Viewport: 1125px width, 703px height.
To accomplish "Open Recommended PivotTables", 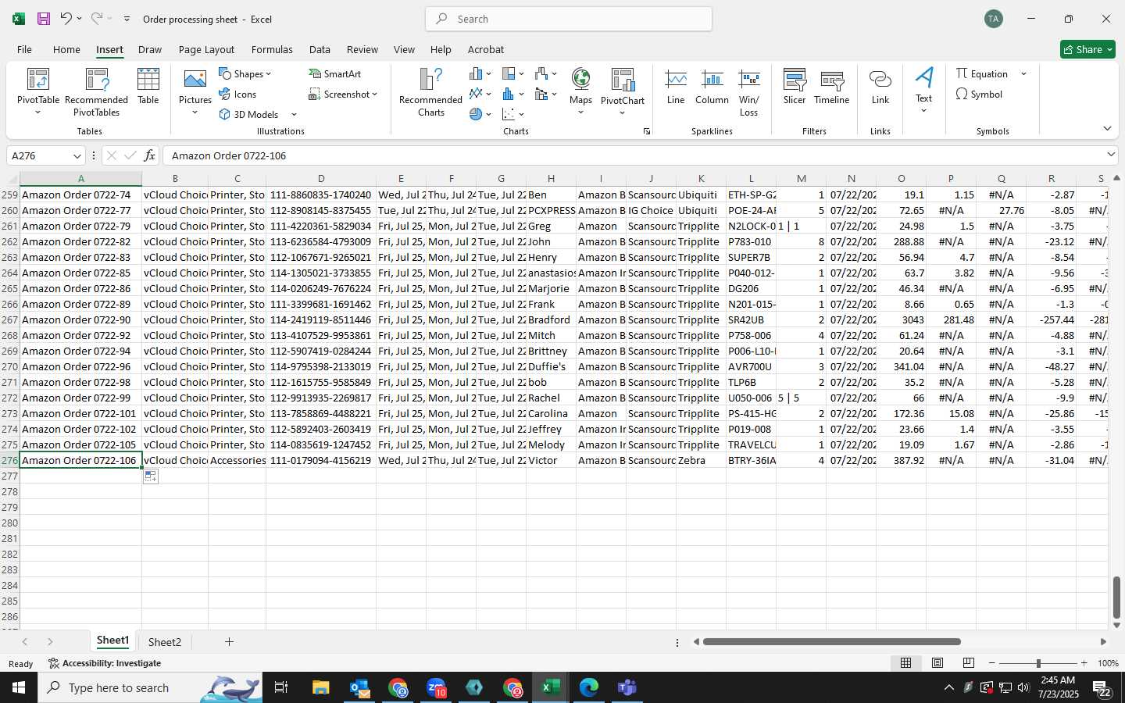I will pos(96,91).
